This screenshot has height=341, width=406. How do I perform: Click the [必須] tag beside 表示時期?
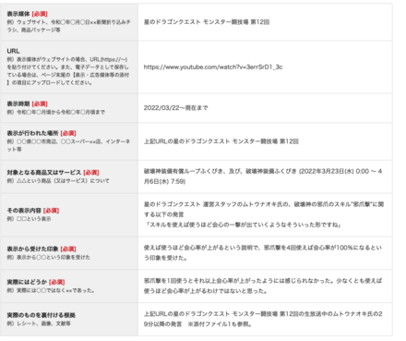click(40, 104)
